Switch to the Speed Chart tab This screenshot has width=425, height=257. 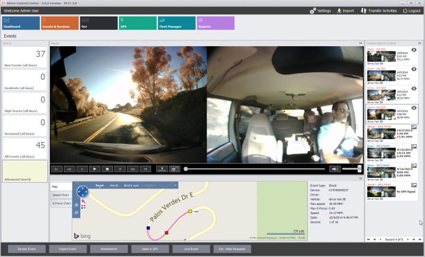click(x=61, y=195)
